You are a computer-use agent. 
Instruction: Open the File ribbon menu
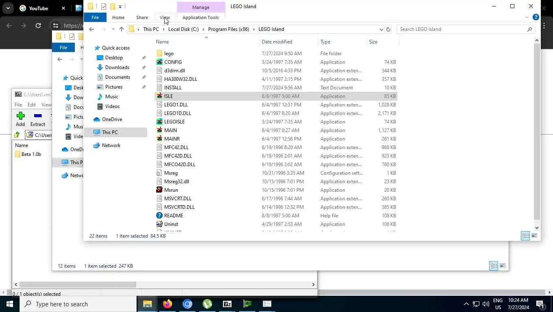pyautogui.click(x=95, y=17)
